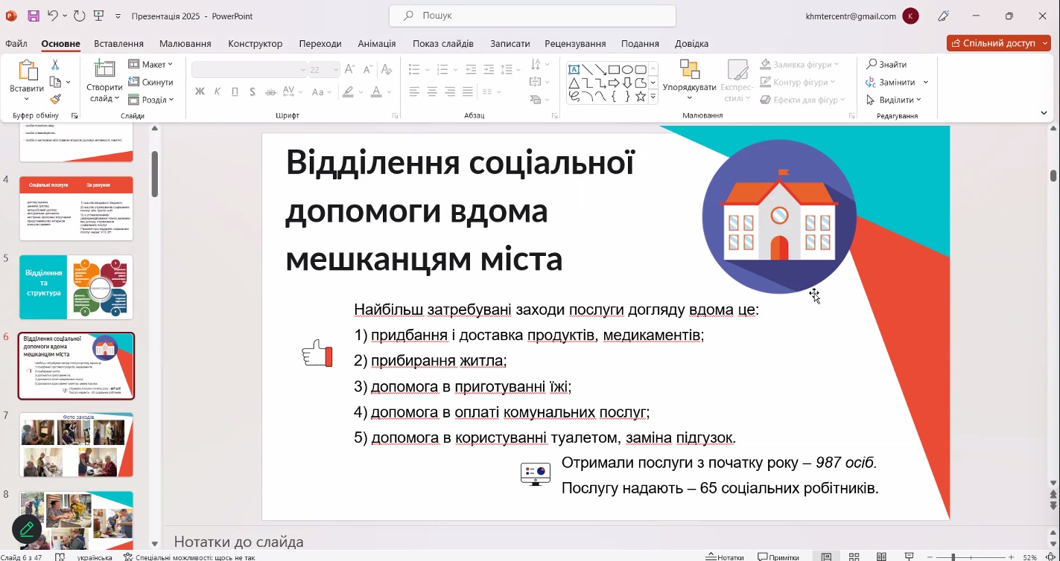
Task: Click the Save icon in title bar
Action: tap(34, 16)
